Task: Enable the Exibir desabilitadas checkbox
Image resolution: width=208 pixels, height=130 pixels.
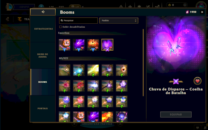Action: pyautogui.click(x=61, y=27)
